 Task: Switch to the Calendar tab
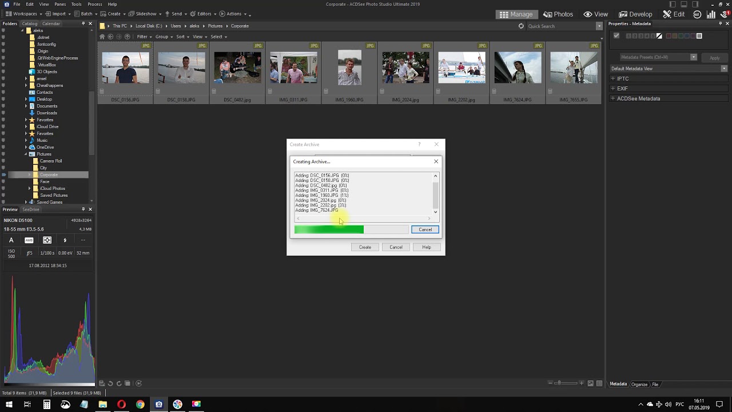[51, 23]
